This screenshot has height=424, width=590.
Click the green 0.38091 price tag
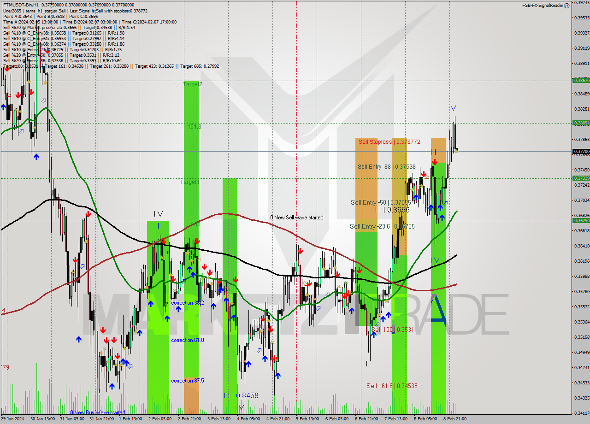coord(581,123)
